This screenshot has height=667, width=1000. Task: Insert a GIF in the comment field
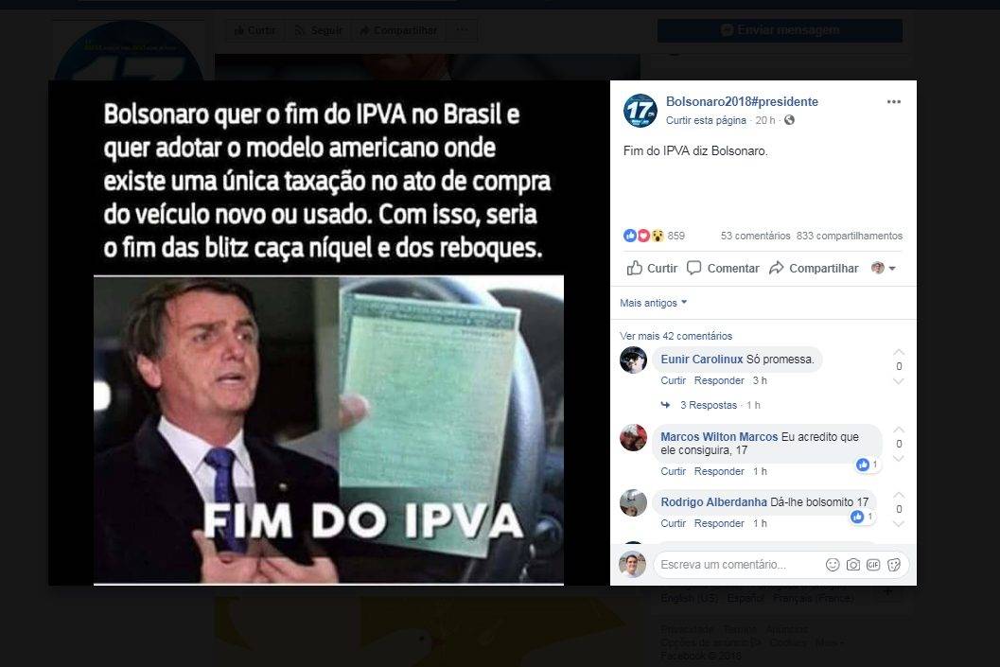(x=873, y=564)
